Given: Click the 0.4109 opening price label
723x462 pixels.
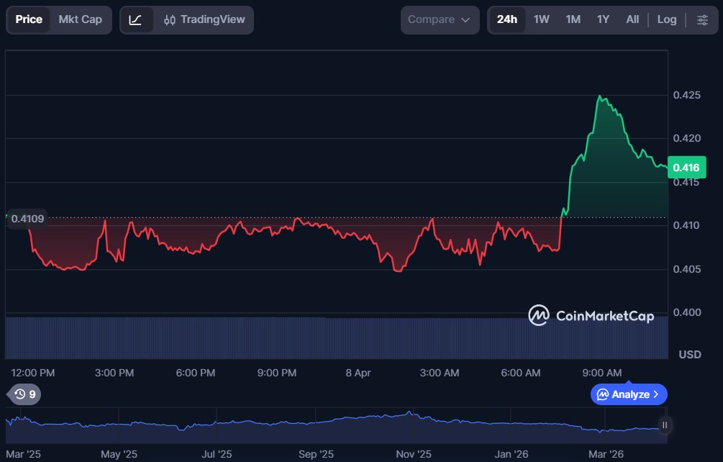Looking at the screenshot, I should click(27, 218).
